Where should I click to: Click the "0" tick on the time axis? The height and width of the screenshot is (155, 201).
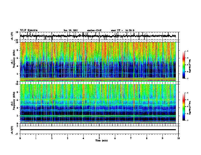20,138
